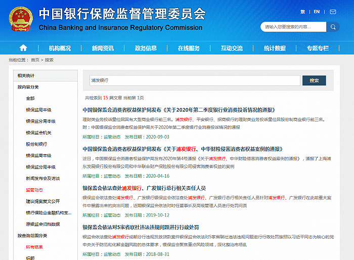Image resolution: width=354 pixels, height=260 pixels.
Task: Click the home icon in navigation bar
Action: pos(23,48)
